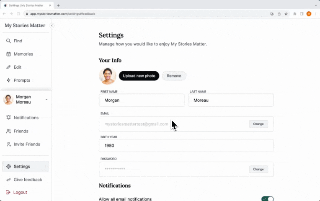The height and width of the screenshot is (201, 320).
Task: Reload the page with the refresh icon
Action: (x=18, y=14)
